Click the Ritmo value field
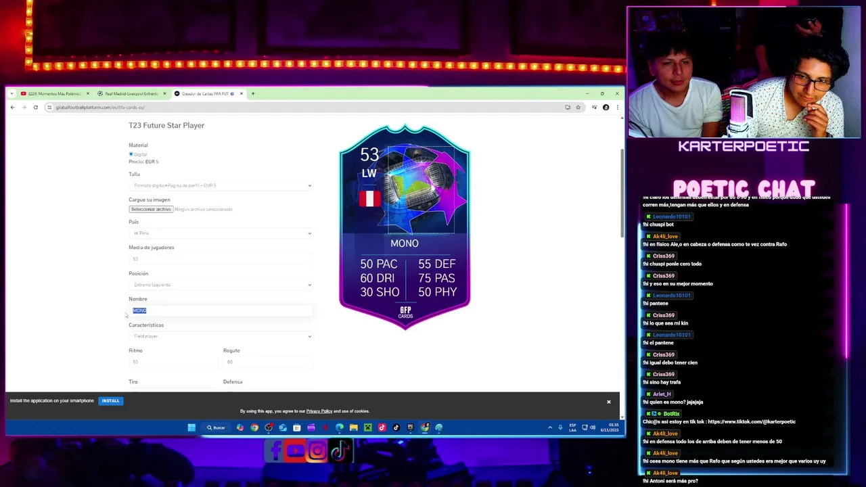The height and width of the screenshot is (487, 866). click(173, 362)
